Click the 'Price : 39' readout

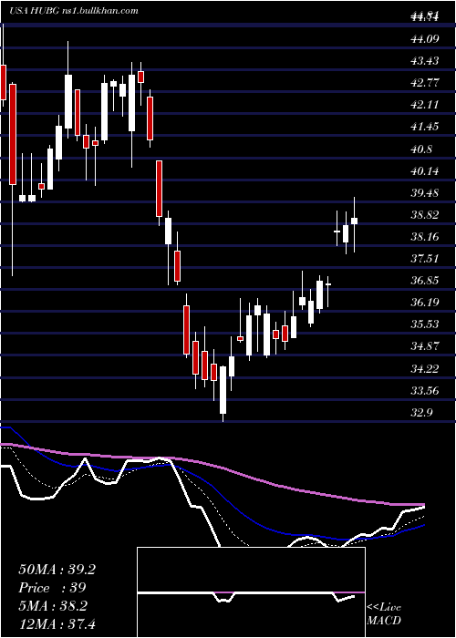[x=52, y=588]
